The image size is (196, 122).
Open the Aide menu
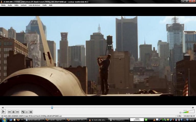pyautogui.click(x=51, y=5)
